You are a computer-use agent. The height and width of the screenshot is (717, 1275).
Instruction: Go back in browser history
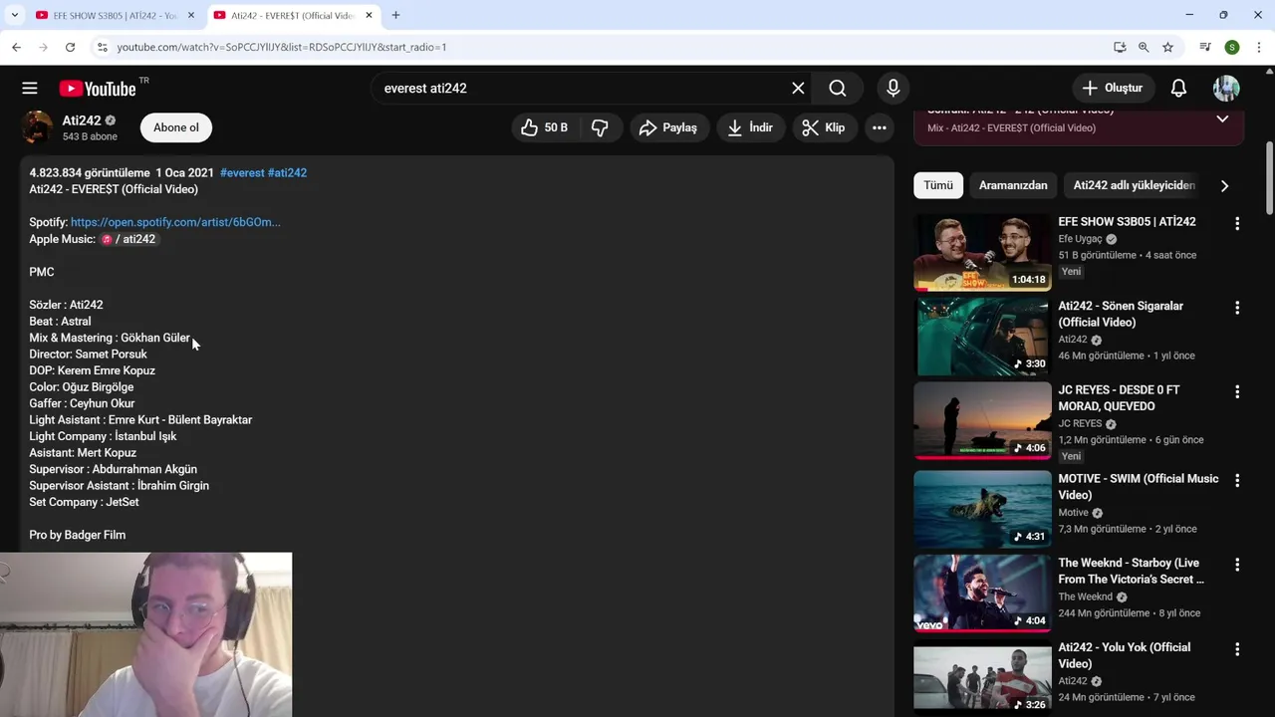click(16, 47)
